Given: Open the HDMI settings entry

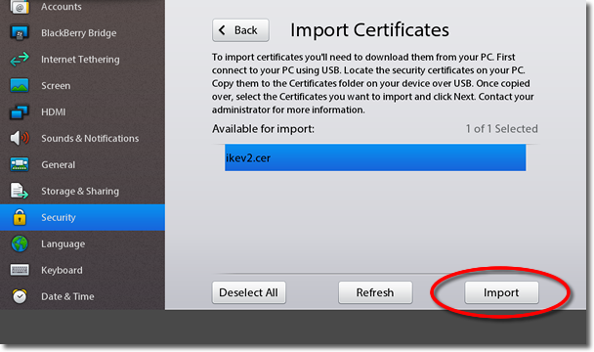Looking at the screenshot, I should pos(54,111).
